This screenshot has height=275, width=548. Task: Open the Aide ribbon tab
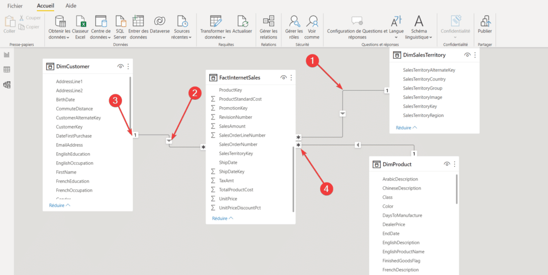click(71, 5)
